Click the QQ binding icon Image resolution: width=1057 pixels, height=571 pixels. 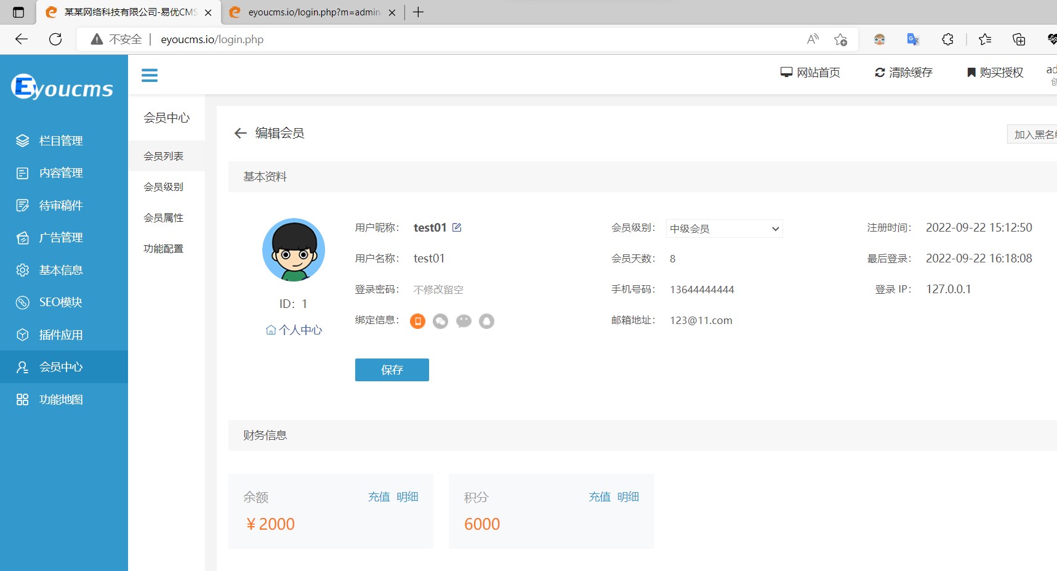486,321
